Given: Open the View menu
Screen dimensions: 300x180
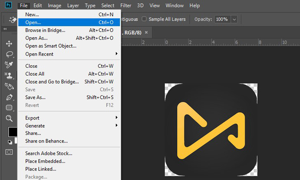Looking at the screenshot, I should (155, 6).
